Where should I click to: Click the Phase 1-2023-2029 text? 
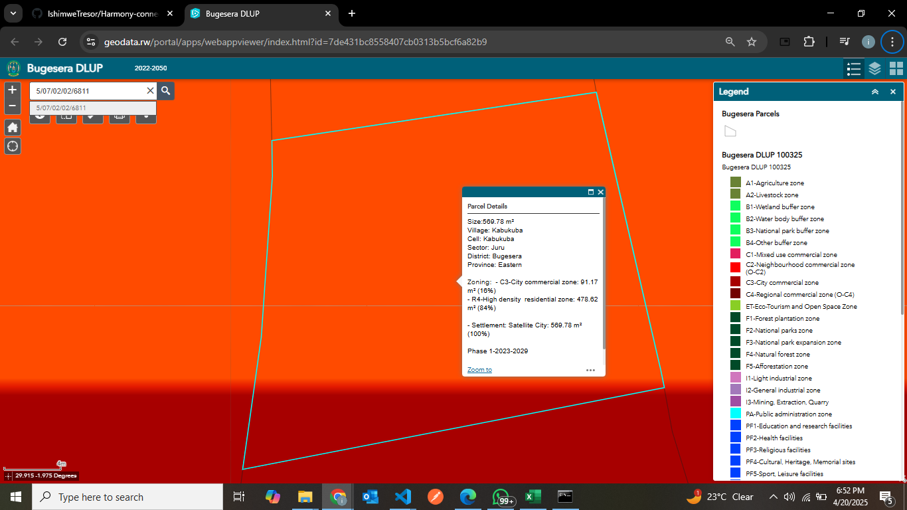(498, 351)
